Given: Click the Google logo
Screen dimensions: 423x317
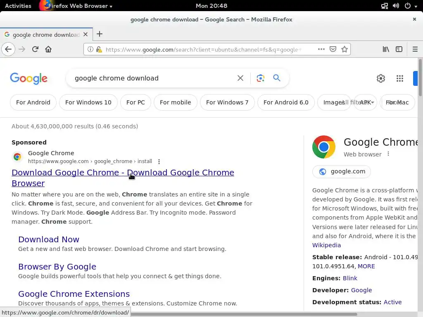Looking at the screenshot, I should coord(29,78).
